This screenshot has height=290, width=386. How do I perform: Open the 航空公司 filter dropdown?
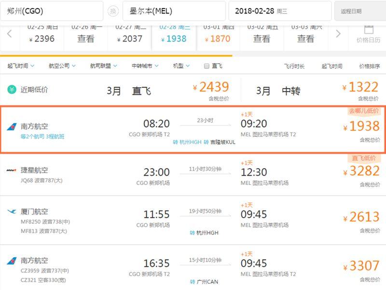tap(62, 66)
